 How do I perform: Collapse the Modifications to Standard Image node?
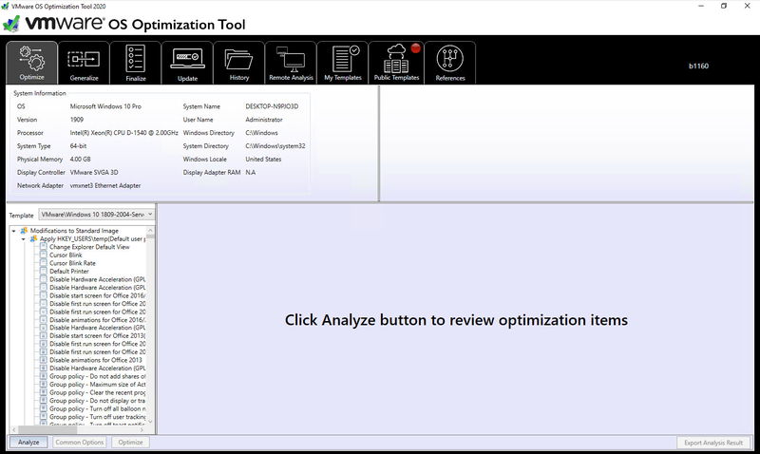pyautogui.click(x=13, y=231)
